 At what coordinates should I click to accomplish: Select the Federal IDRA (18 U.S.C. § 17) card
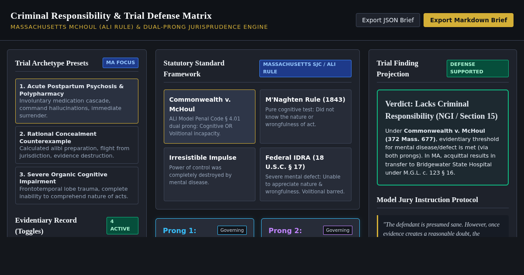click(x=306, y=174)
